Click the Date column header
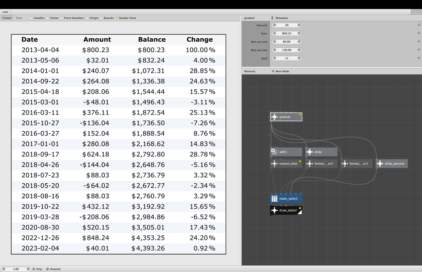 pyautogui.click(x=30, y=40)
